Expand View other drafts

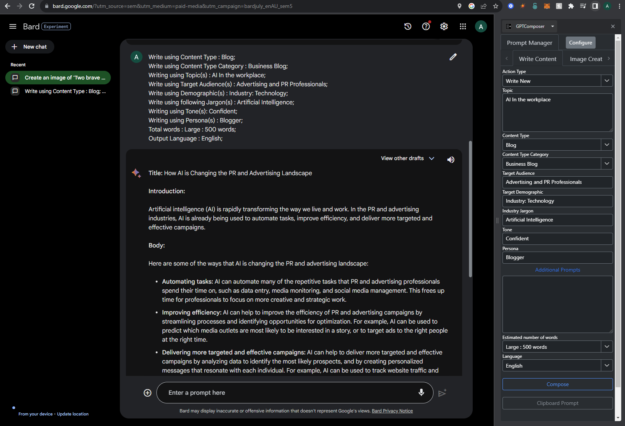[x=407, y=158]
